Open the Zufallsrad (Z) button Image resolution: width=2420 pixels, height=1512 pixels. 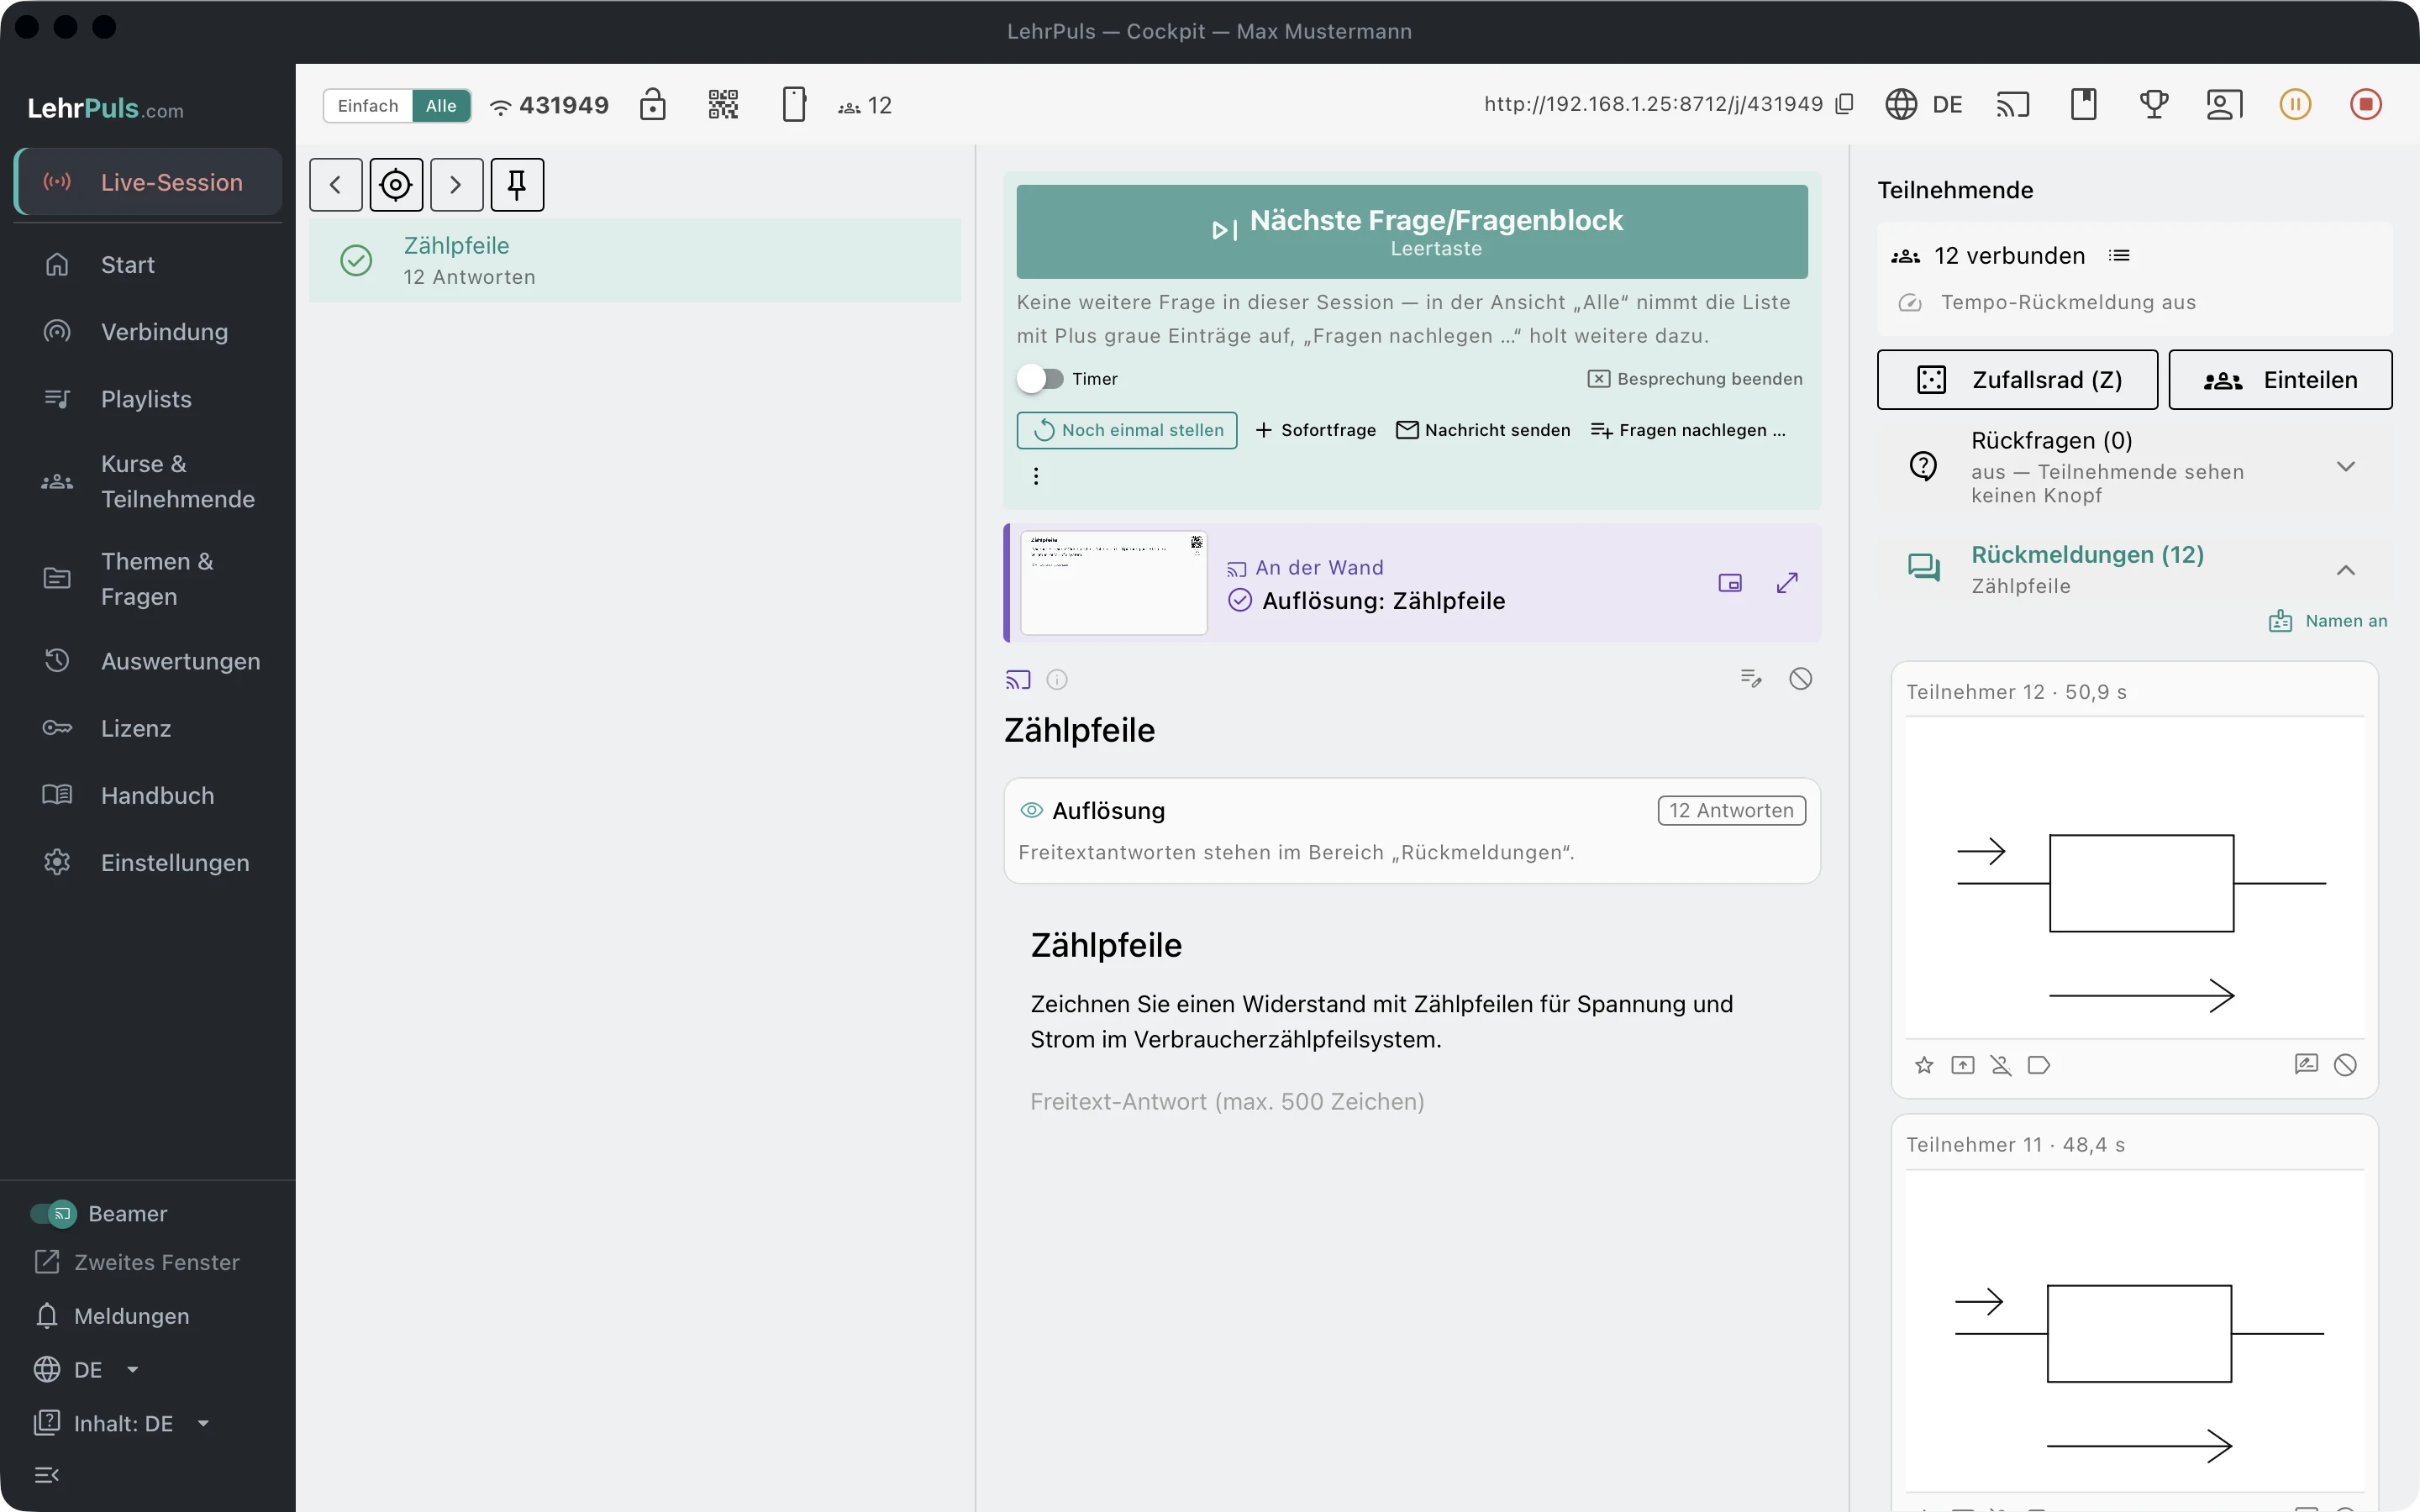[2017, 380]
